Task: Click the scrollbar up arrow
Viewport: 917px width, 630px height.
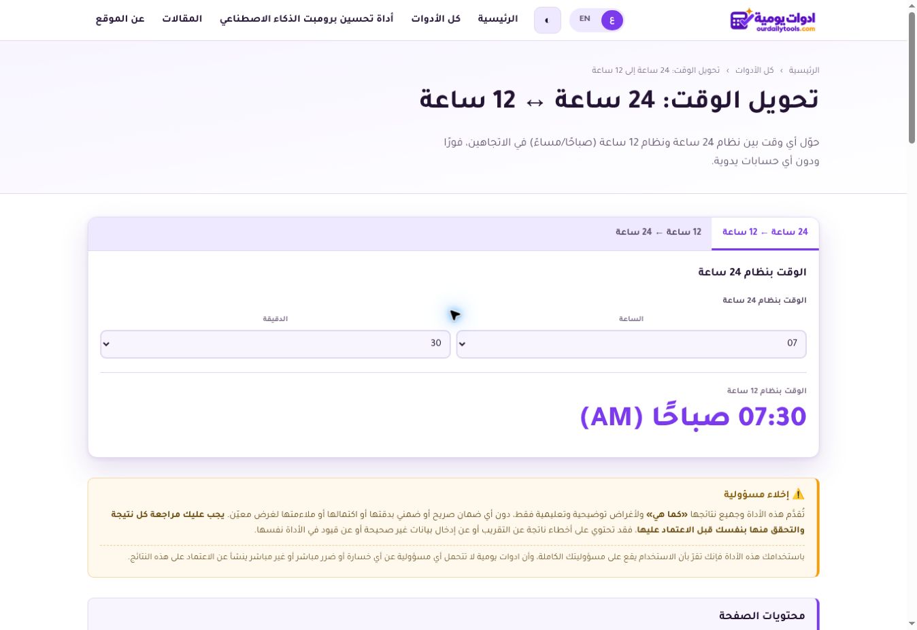Action: [912, 5]
